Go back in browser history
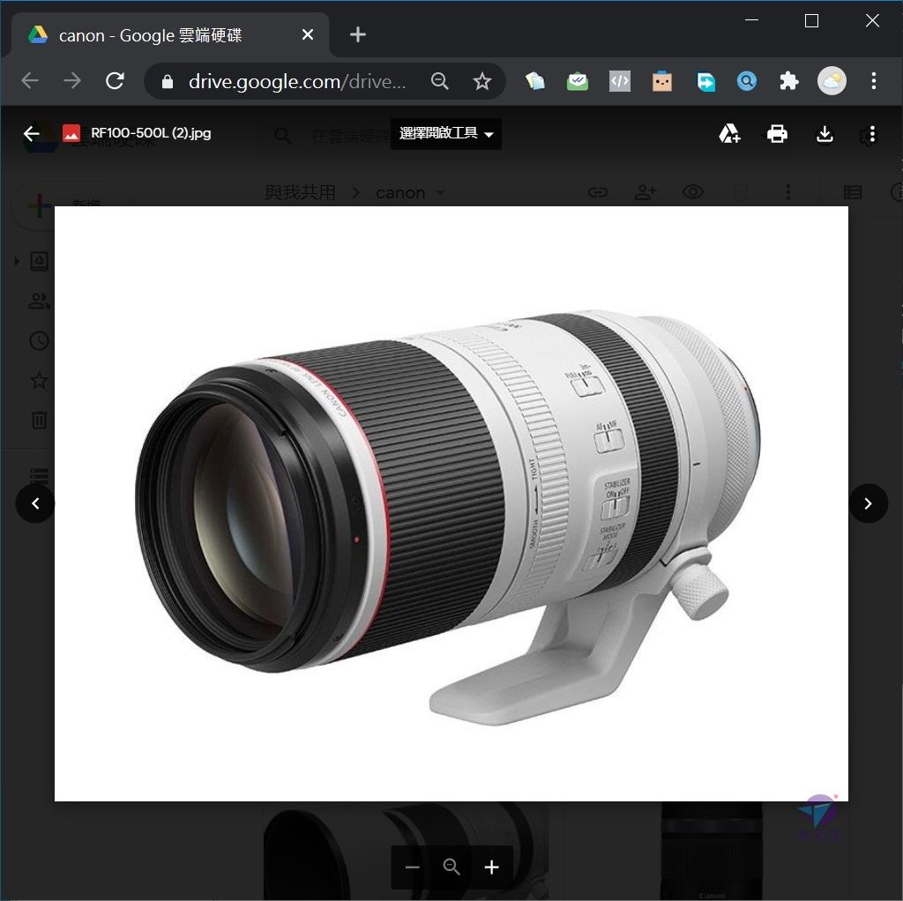Viewport: 903px width, 901px height. (x=30, y=80)
